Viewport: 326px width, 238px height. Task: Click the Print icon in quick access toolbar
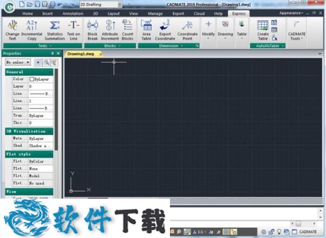[x=52, y=4]
